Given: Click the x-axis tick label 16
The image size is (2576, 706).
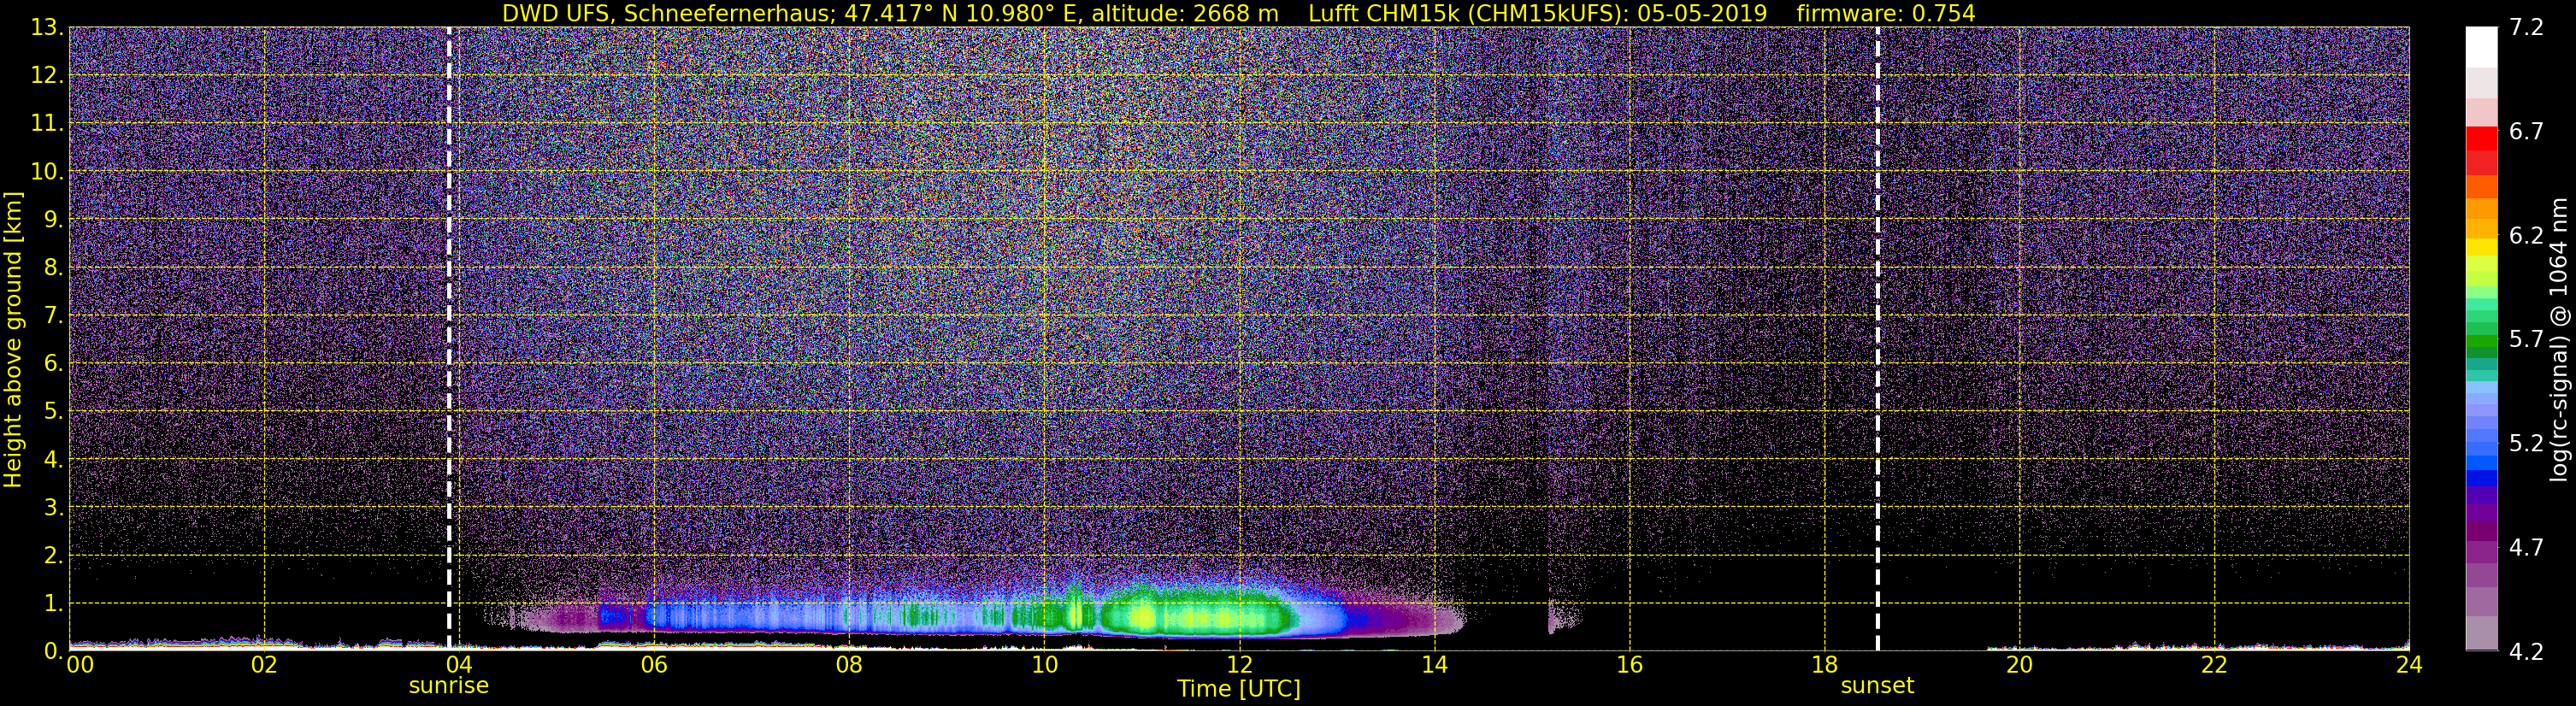Looking at the screenshot, I should [x=1629, y=665].
